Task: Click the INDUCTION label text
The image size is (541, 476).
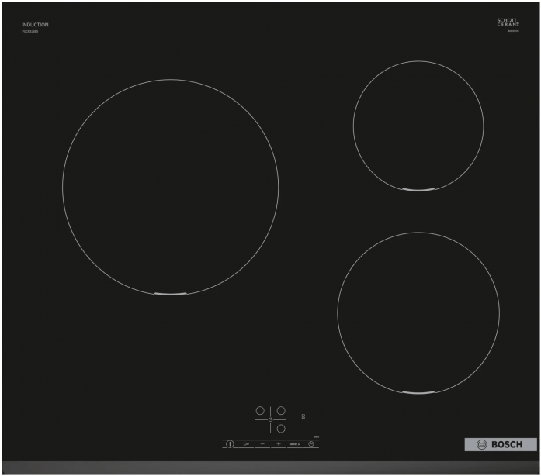Action: (35, 25)
